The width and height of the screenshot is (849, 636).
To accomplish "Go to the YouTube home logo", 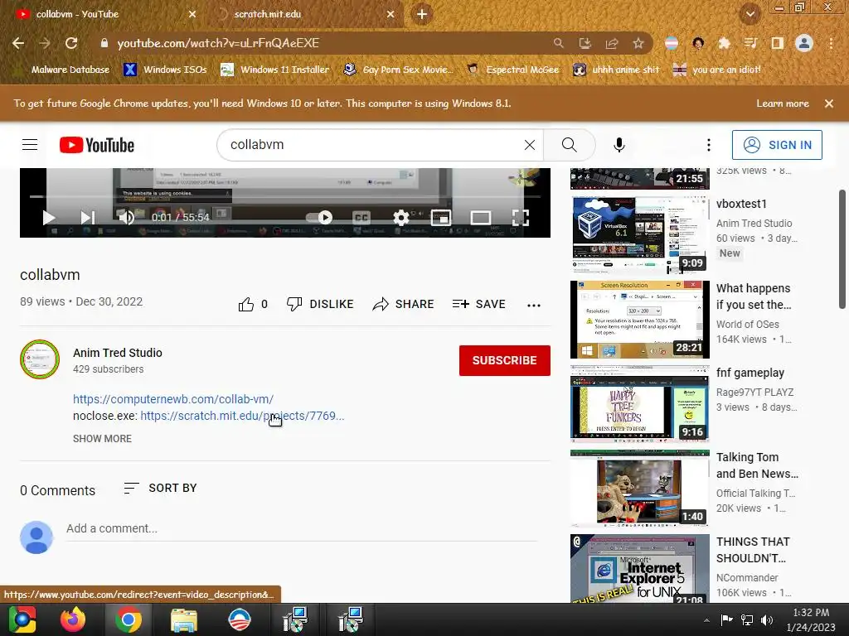I will [97, 145].
